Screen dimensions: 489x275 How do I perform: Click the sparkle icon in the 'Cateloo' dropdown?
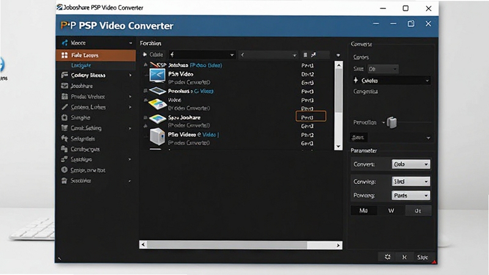pyautogui.click(x=356, y=80)
